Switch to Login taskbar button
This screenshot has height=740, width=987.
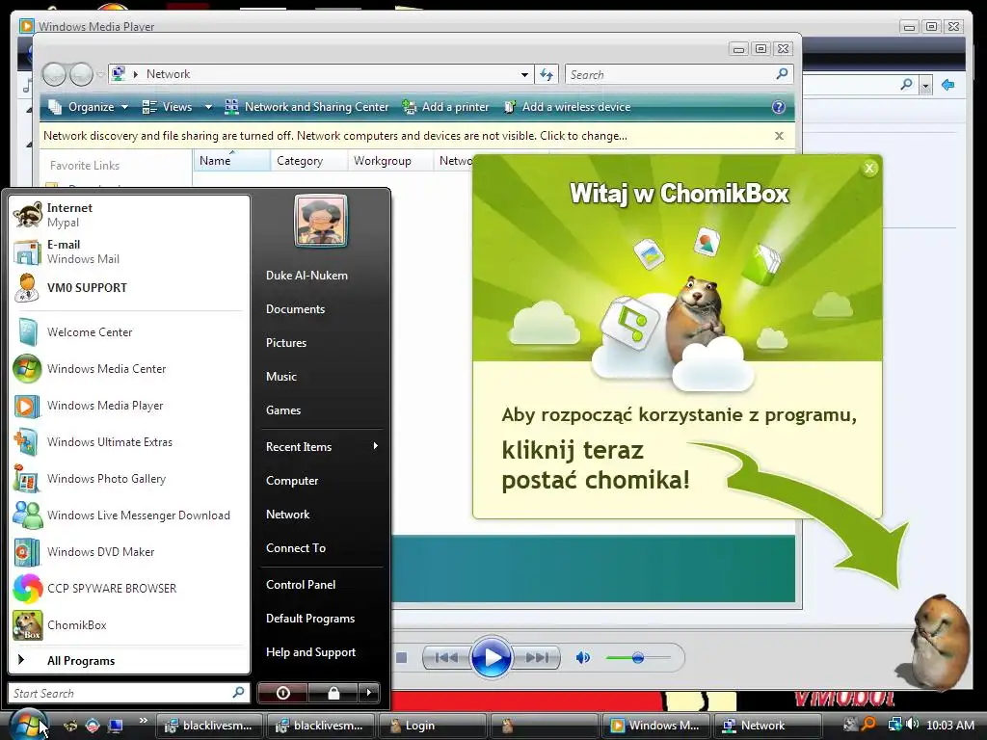pos(432,726)
